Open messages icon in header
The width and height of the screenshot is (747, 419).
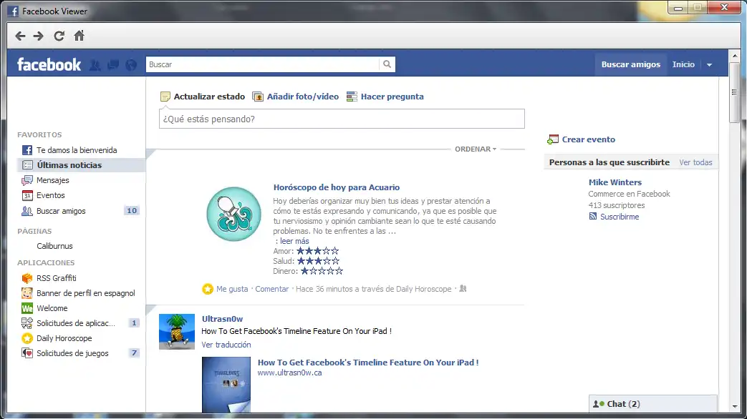tap(113, 64)
